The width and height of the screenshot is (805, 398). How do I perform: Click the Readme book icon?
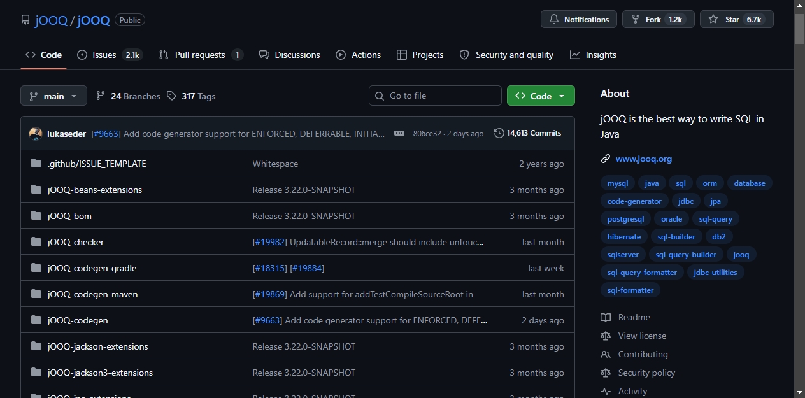(x=606, y=317)
